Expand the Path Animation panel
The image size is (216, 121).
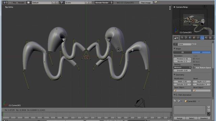click(174, 95)
